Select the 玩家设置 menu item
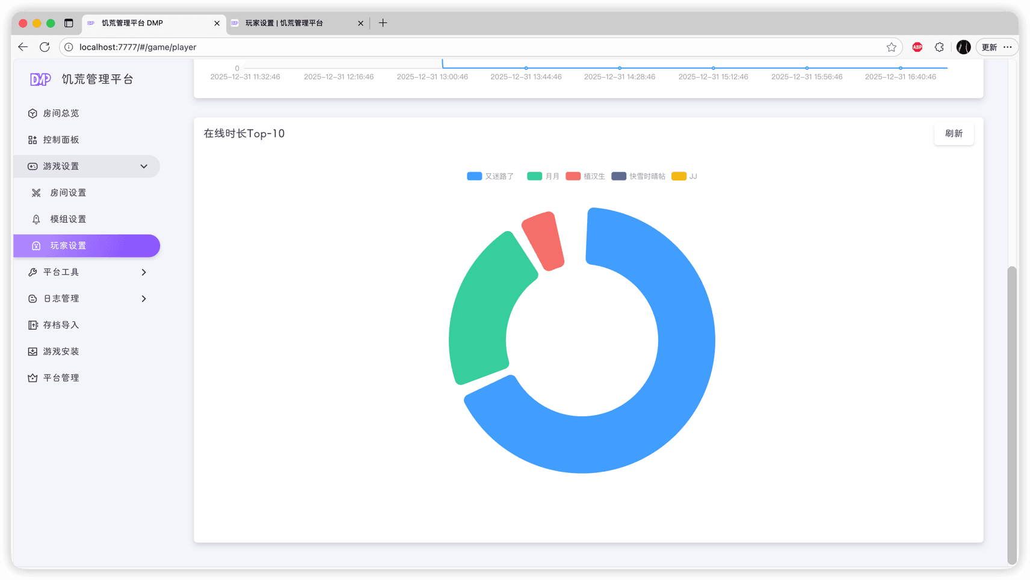The height and width of the screenshot is (580, 1030). (87, 245)
